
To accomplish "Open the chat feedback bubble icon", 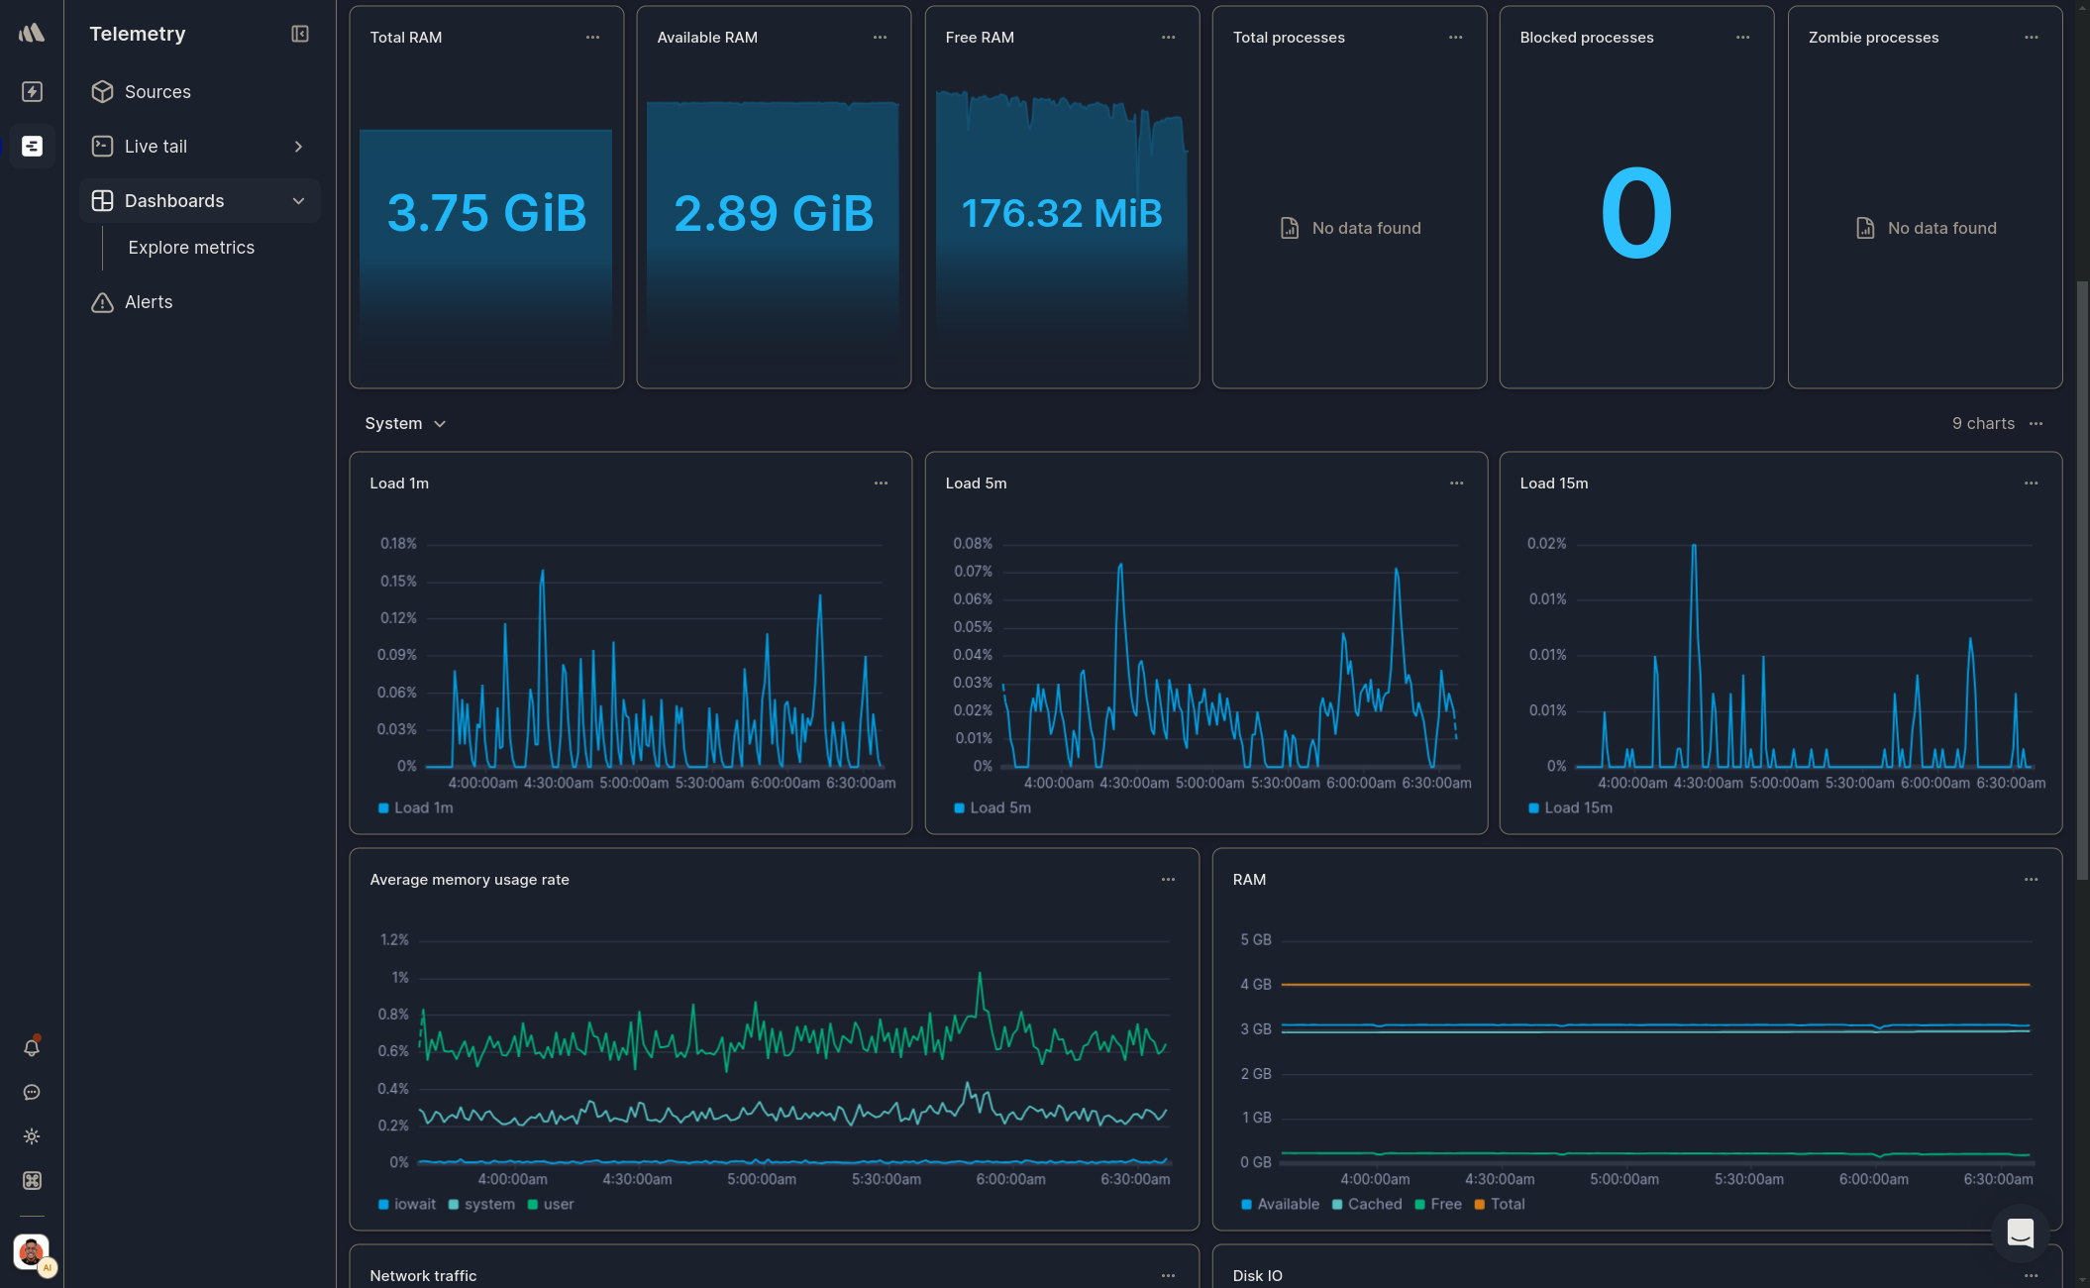I will (31, 1092).
